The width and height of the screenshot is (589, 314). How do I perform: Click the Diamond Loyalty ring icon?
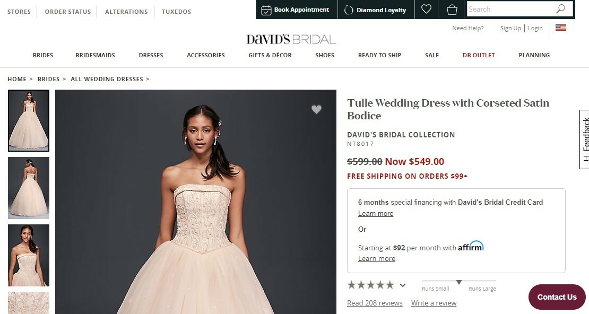coord(349,10)
